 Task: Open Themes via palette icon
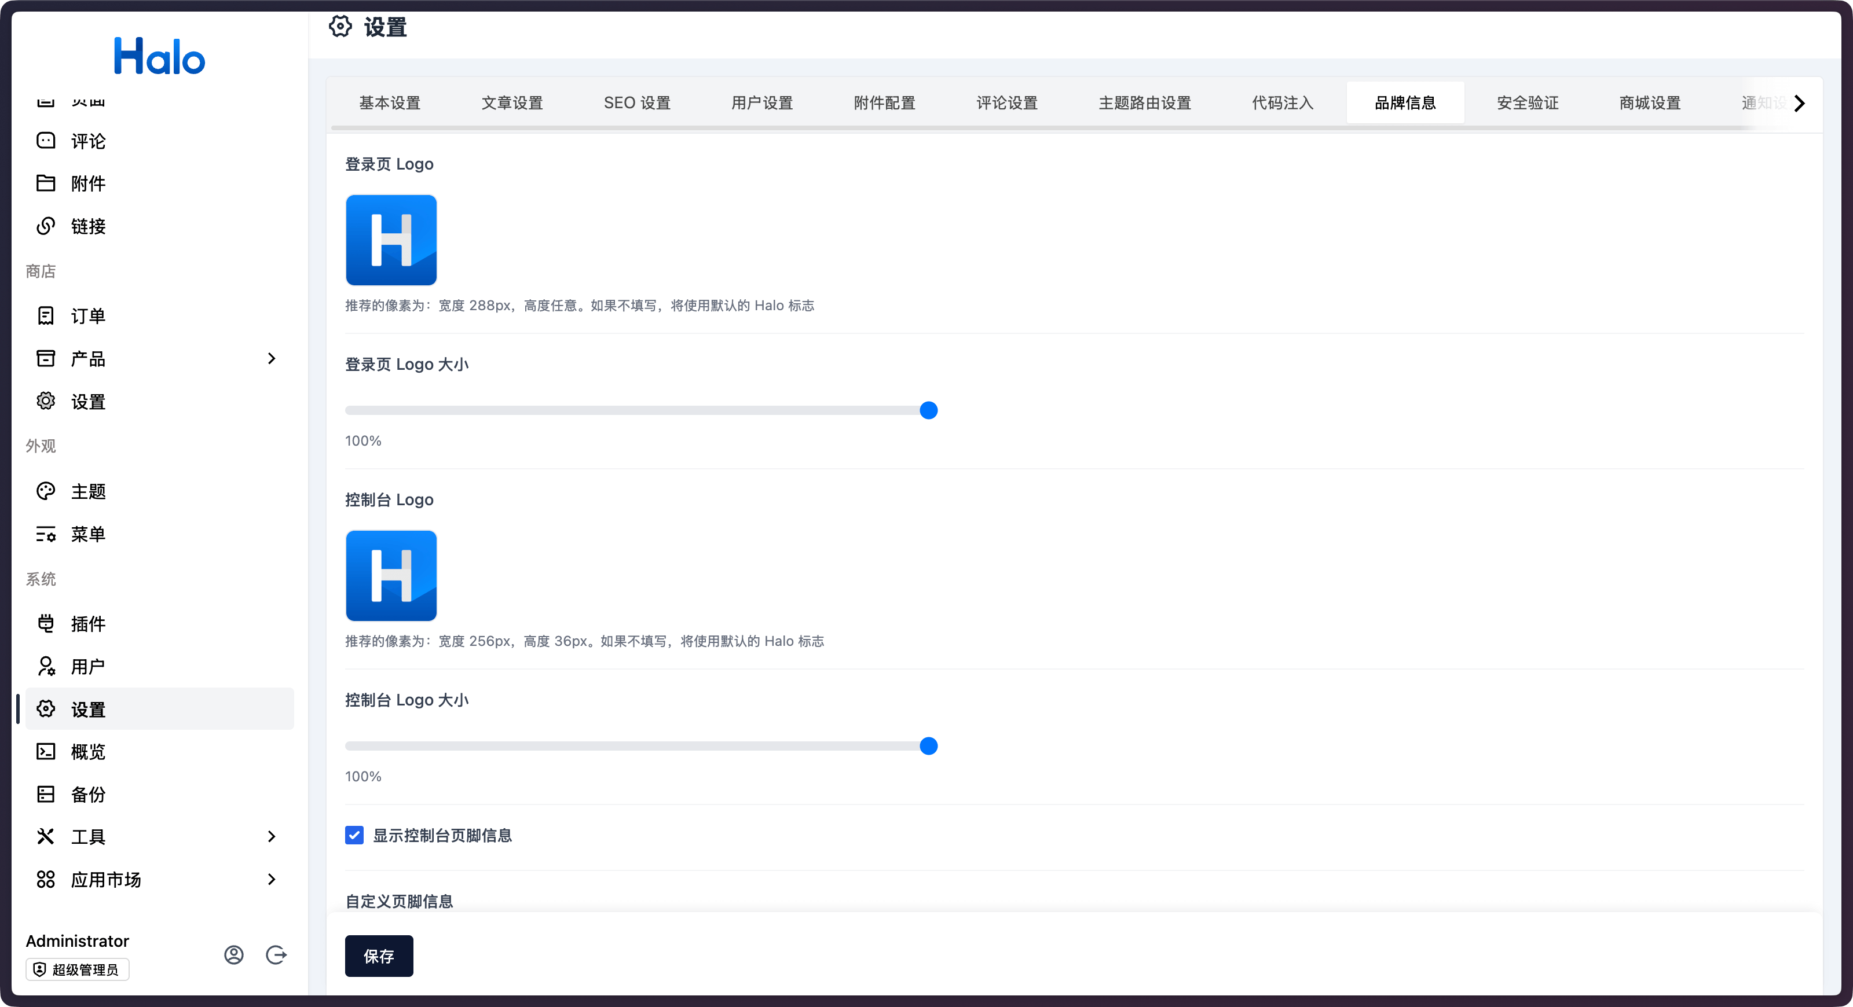pyautogui.click(x=46, y=492)
